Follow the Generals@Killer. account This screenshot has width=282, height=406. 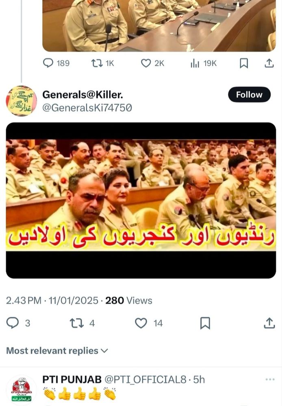[249, 95]
